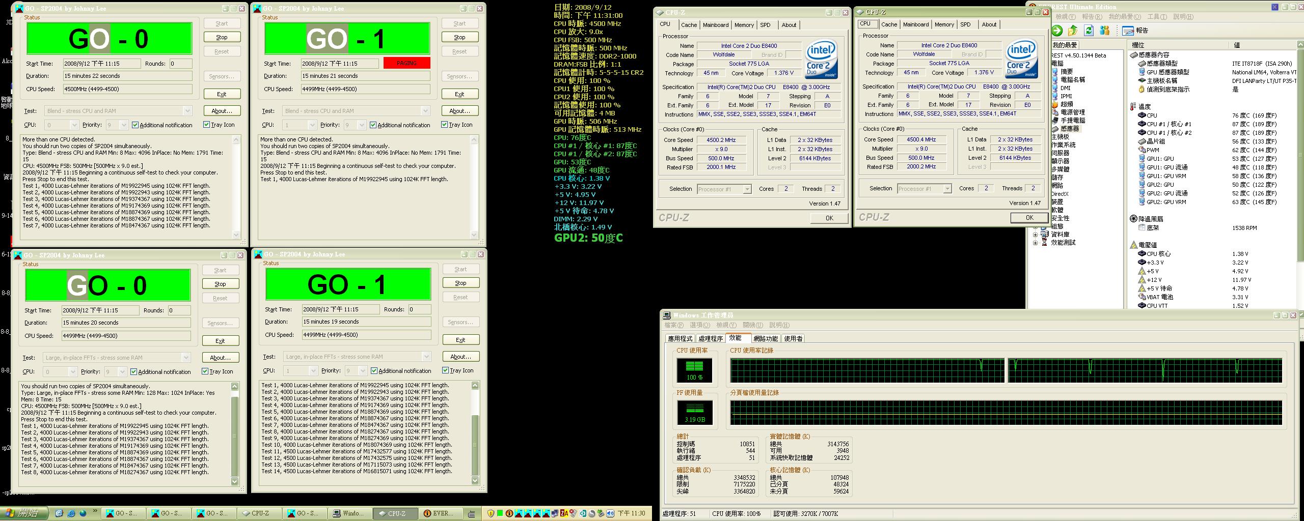The image size is (1304, 521).
Task: Select 效能測試 benchmark hourglass icon in EVEREST
Action: pos(1045,243)
